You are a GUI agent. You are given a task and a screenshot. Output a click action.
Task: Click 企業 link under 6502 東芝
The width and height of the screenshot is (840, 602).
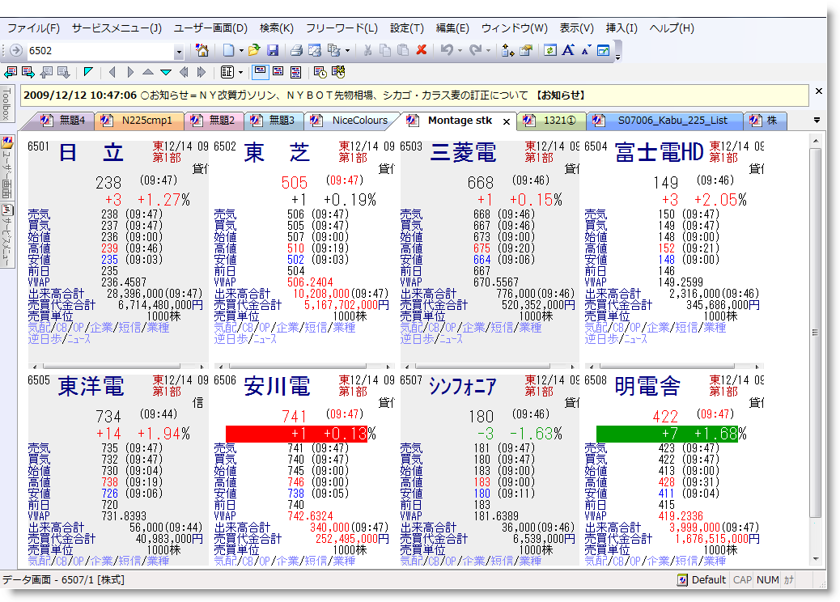click(x=287, y=327)
